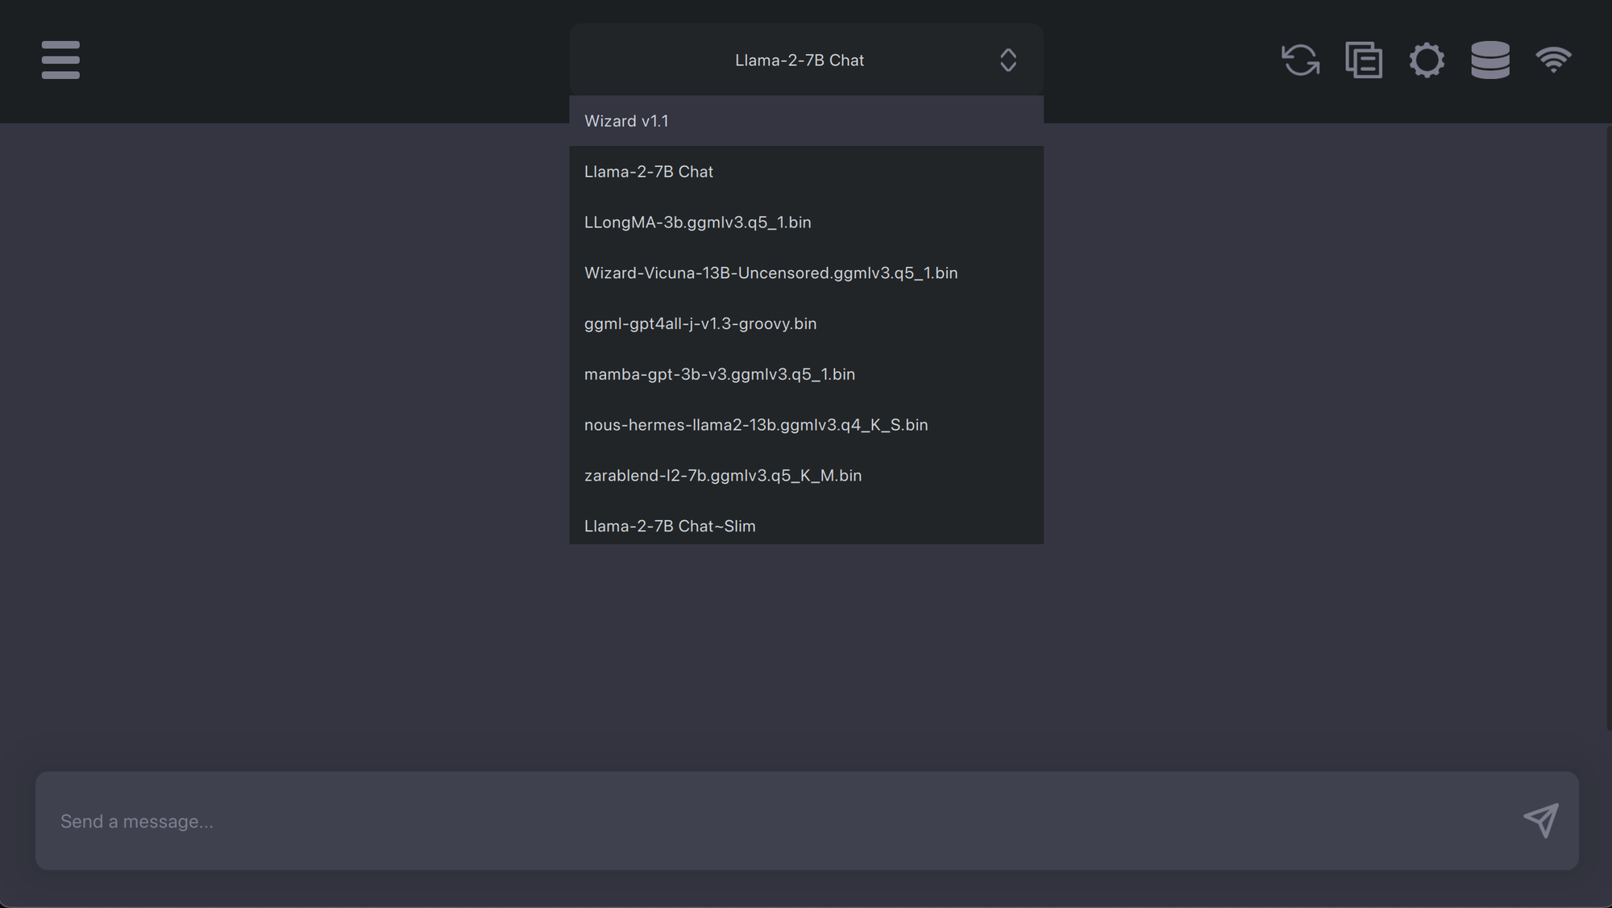Click the vertical scrollbar at right edge

[x=1608, y=427]
